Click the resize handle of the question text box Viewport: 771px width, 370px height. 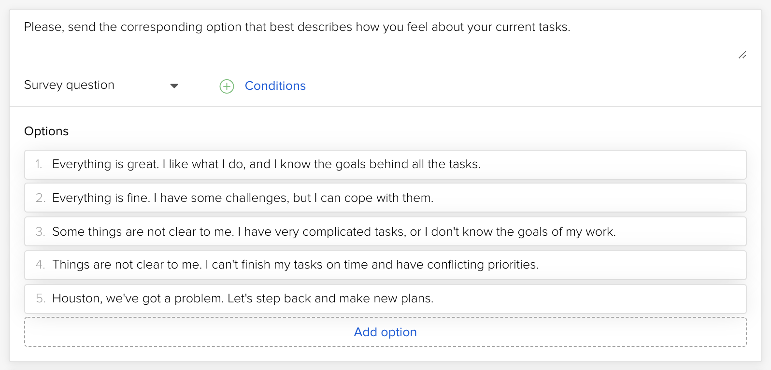point(742,55)
